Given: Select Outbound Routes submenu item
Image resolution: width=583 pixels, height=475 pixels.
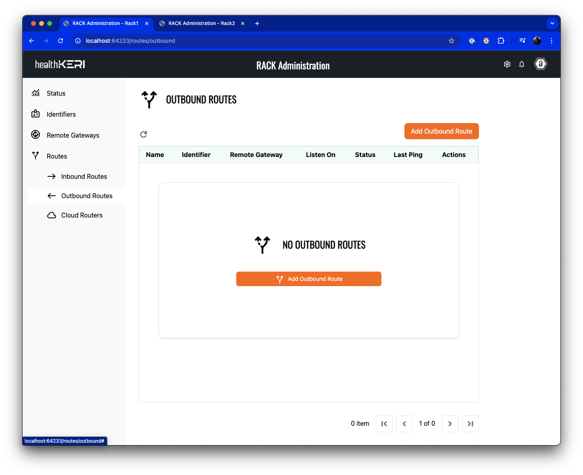Looking at the screenshot, I should pos(77,196).
